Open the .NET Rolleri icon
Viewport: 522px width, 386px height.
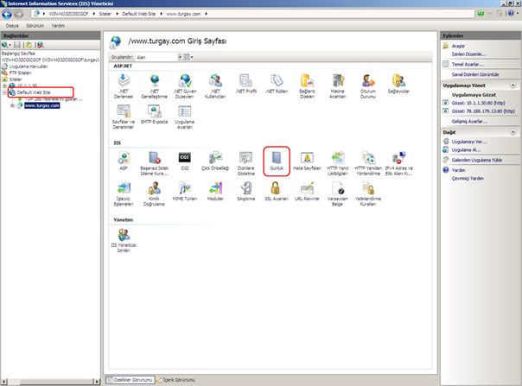pos(277,84)
